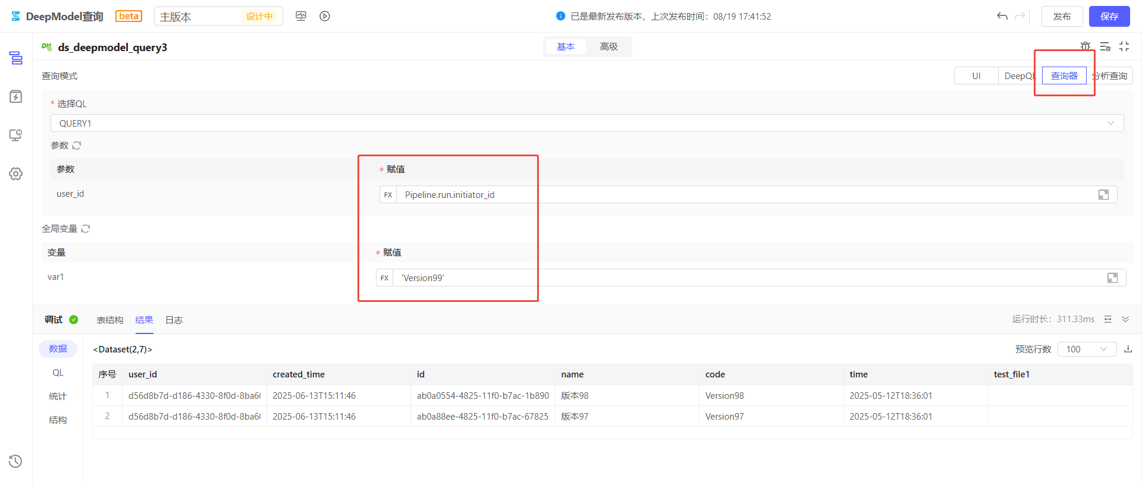Click the 保存 button
Screen dimensions: 1142x485
click(x=1109, y=16)
